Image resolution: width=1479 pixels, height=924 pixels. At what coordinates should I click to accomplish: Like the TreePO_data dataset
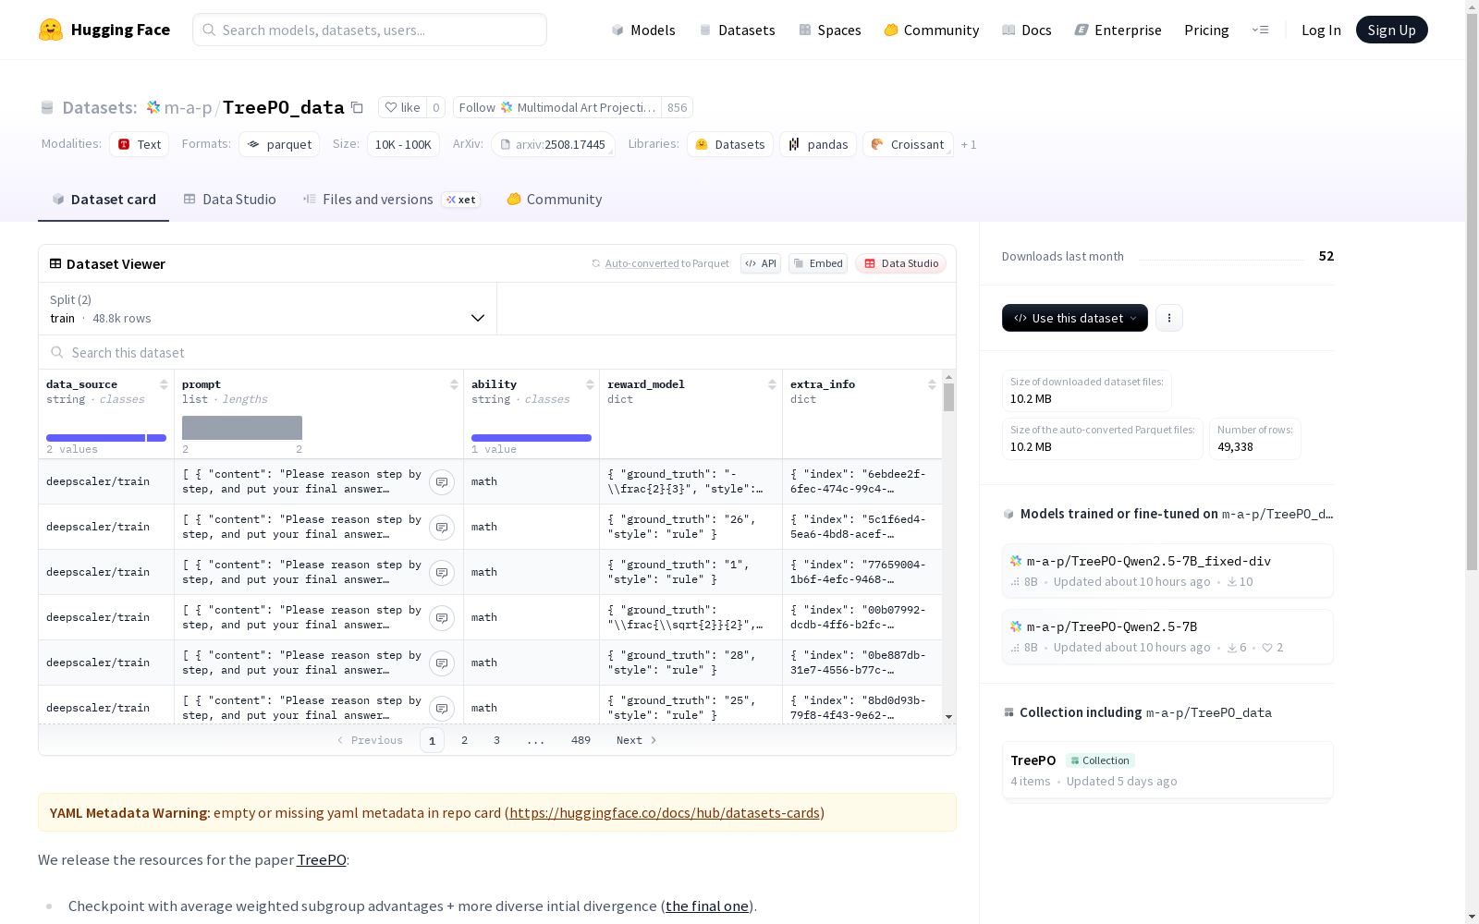403,107
